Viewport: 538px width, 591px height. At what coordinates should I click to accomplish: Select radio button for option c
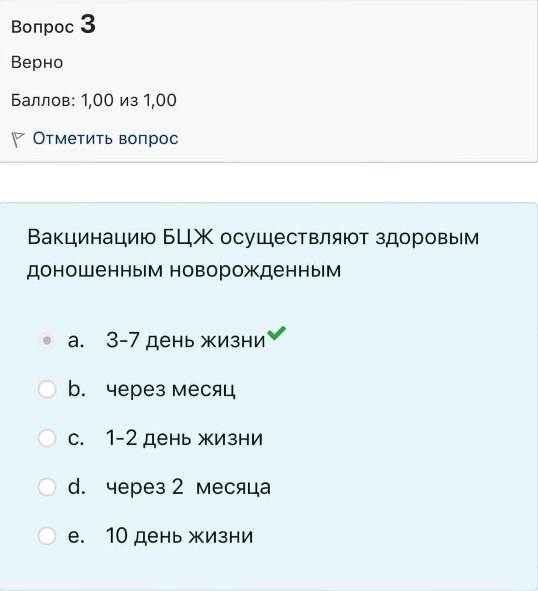click(x=47, y=438)
